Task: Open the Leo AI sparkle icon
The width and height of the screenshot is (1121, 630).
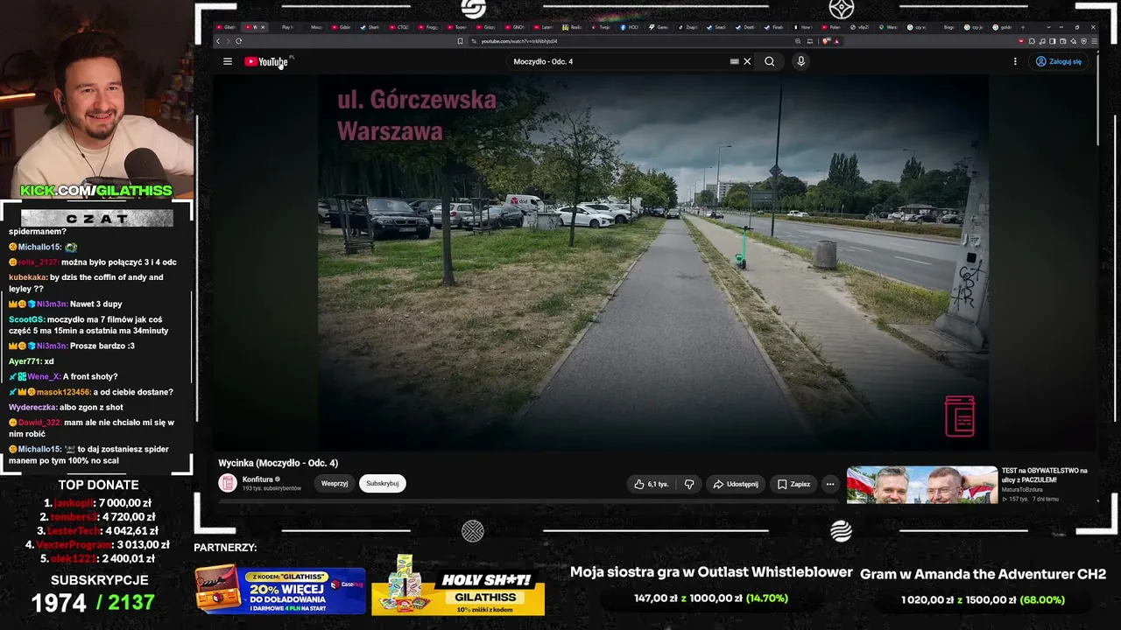Action: [1073, 41]
